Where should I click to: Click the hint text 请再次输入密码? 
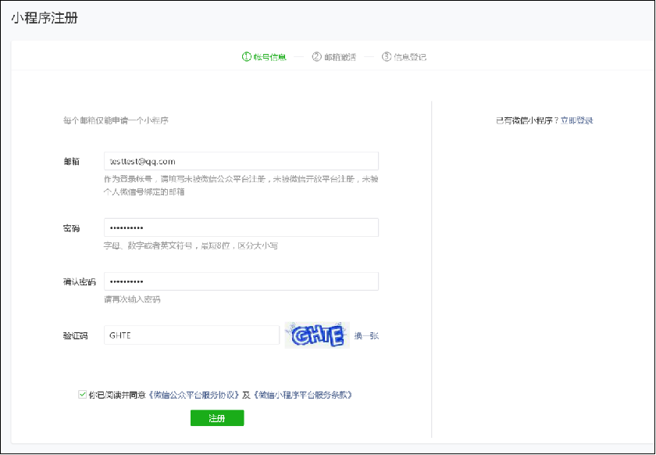point(132,299)
